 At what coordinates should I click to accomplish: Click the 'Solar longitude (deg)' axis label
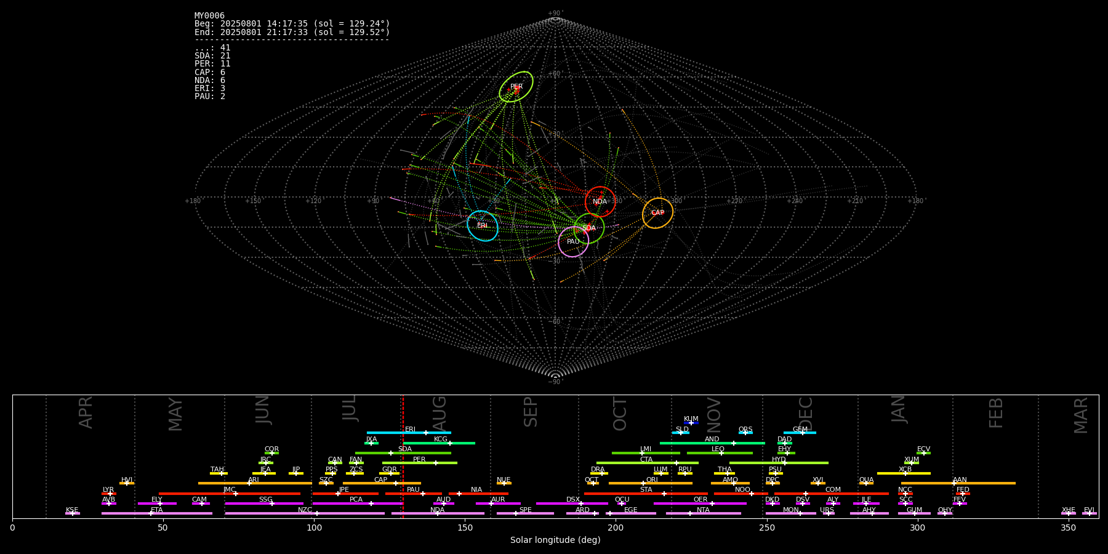click(x=555, y=540)
